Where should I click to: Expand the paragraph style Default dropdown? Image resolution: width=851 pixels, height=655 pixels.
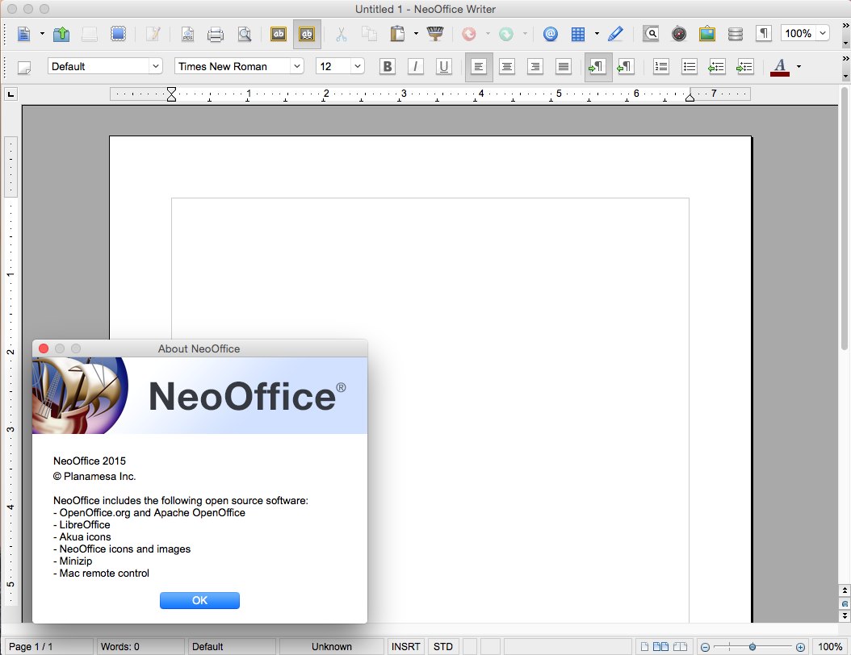click(155, 66)
